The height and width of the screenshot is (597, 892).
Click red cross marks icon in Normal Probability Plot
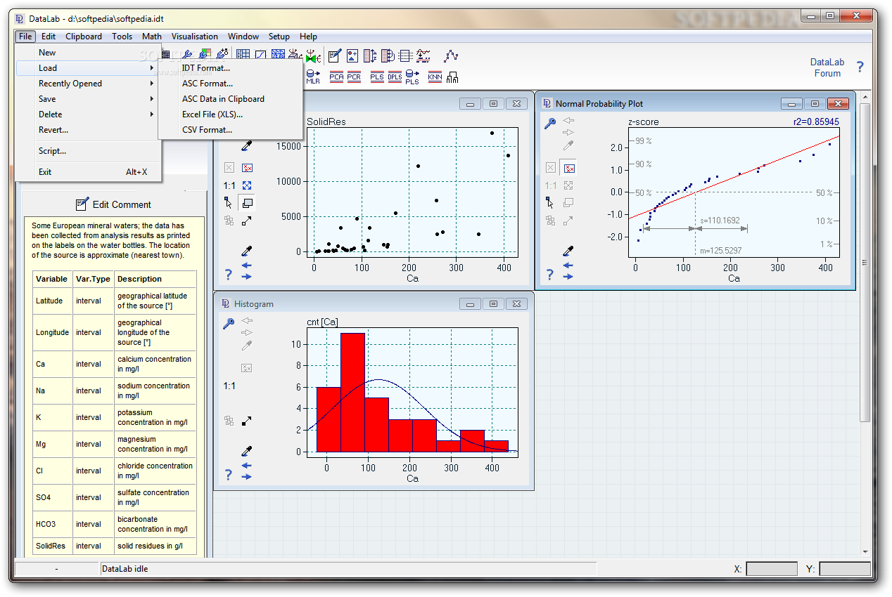click(568, 168)
